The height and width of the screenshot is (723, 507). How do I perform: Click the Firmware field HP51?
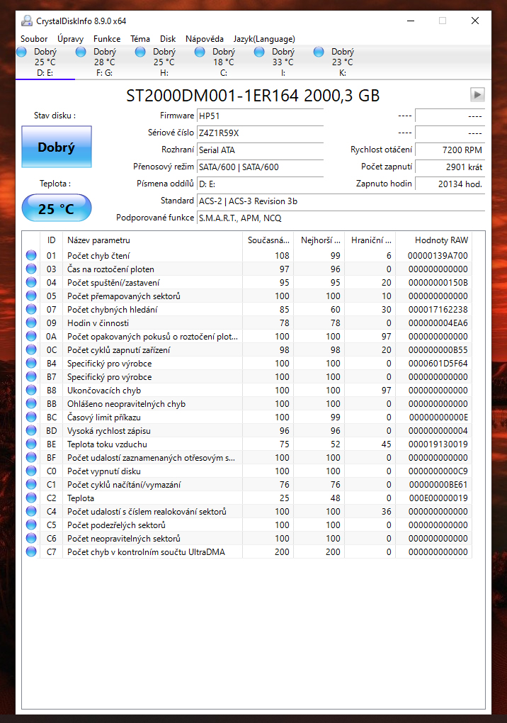[260, 116]
